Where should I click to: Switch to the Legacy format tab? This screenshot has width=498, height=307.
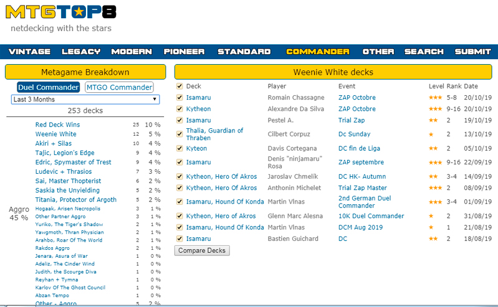(x=81, y=52)
